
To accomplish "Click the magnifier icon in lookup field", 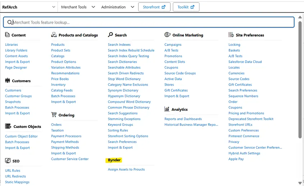I will pyautogui.click(x=9, y=22).
